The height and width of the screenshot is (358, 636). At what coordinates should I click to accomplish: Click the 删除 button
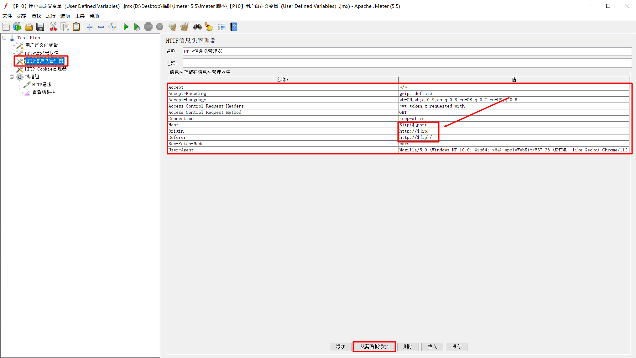(x=408, y=347)
